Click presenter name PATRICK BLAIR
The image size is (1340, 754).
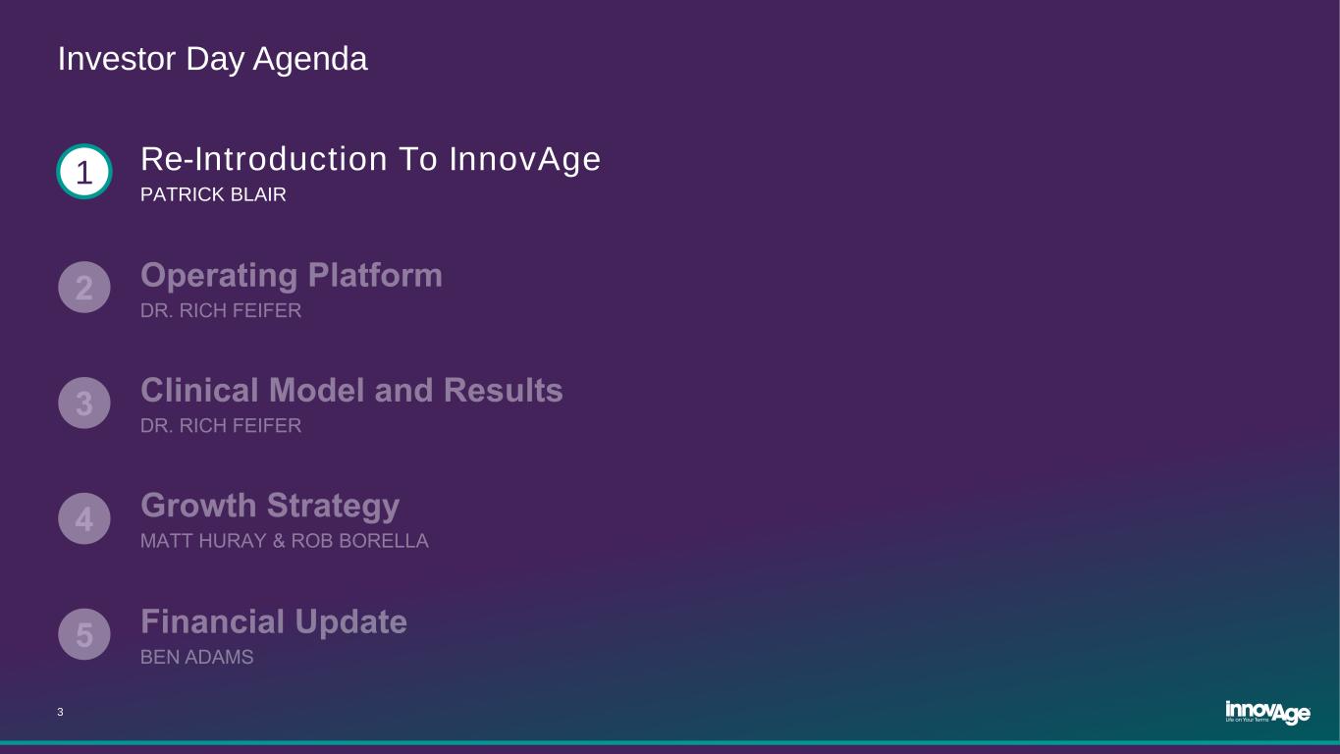tap(213, 195)
